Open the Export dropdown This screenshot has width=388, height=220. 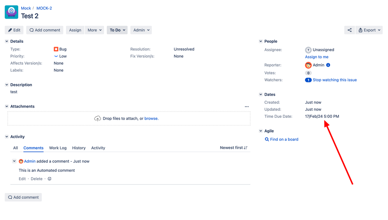(x=369, y=30)
